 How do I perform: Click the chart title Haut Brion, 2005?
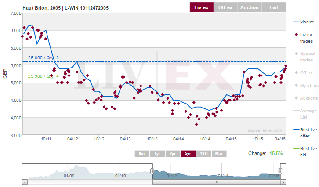(65, 8)
